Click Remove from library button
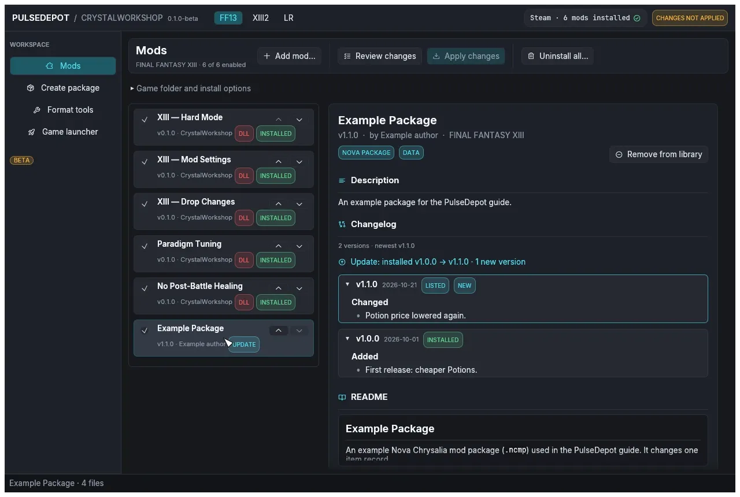Image resolution: width=740 pixels, height=497 pixels. click(658, 154)
